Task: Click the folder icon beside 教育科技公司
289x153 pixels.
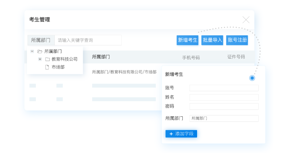Action: coord(47,59)
